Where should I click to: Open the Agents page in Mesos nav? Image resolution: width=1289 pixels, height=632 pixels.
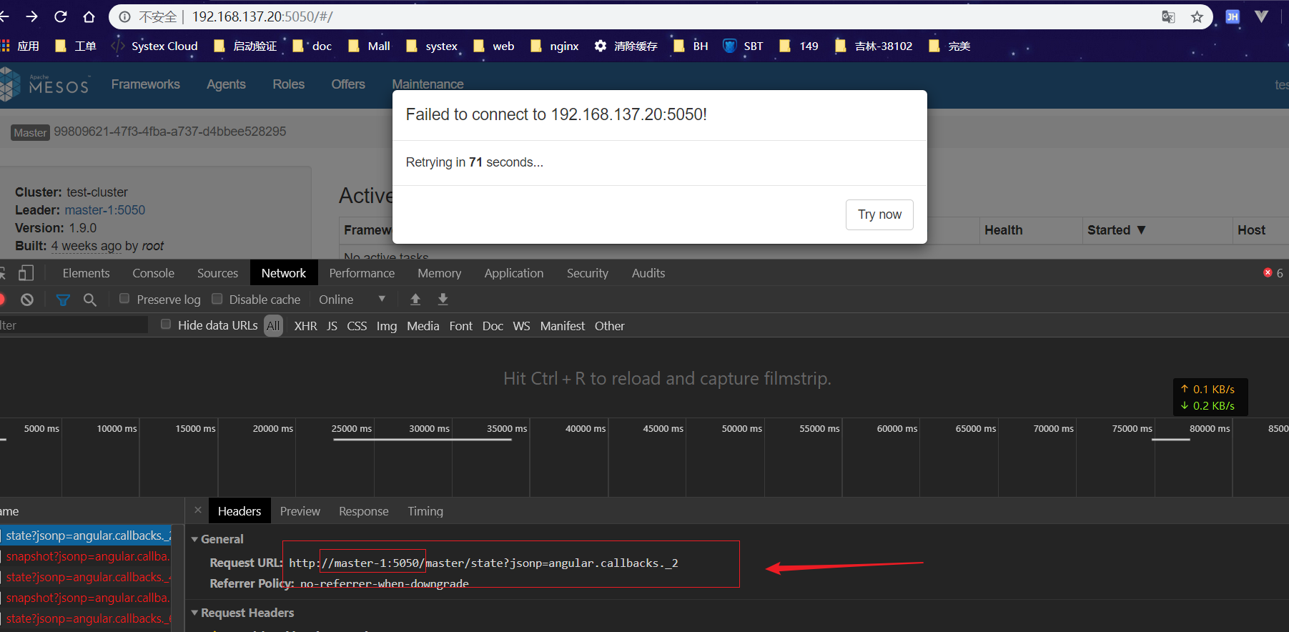point(226,84)
